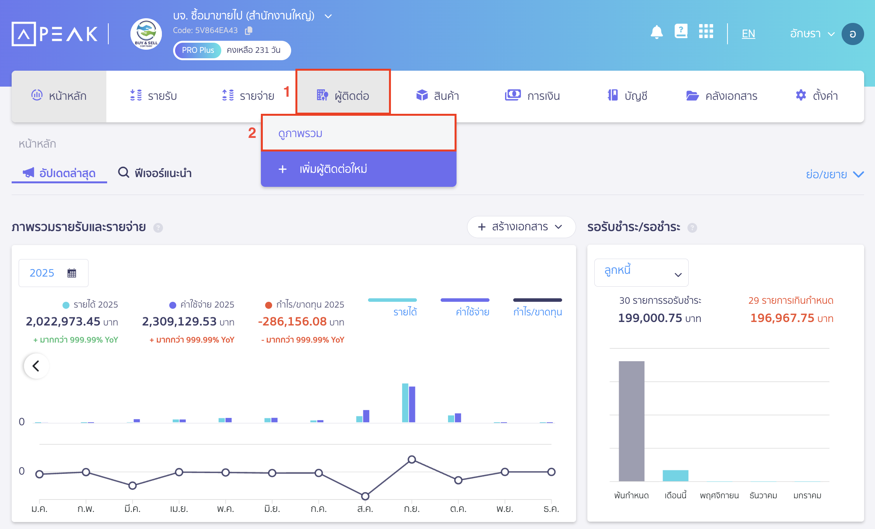Switch language with the EN link
The image size is (875, 529).
tap(748, 34)
